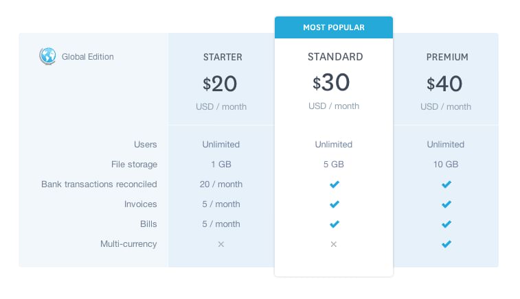
Task: Click Premium plan's Multi-currency checkmark
Action: pos(446,244)
